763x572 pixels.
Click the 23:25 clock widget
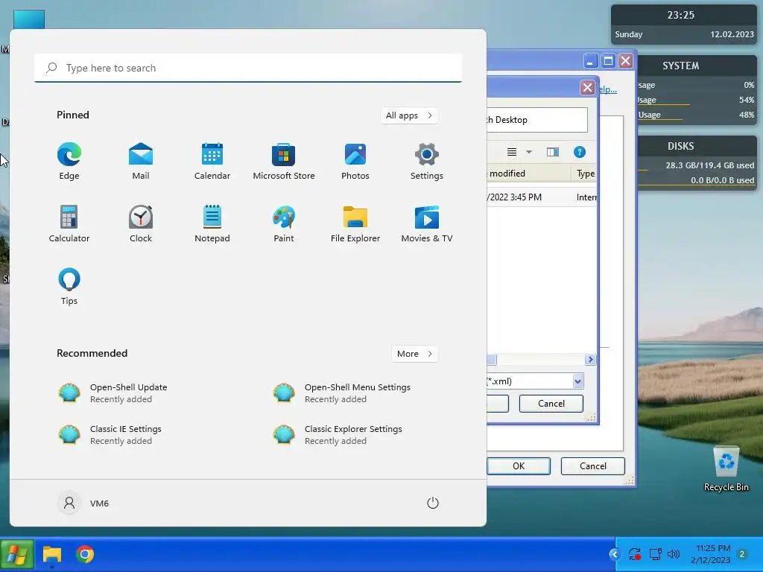680,15
